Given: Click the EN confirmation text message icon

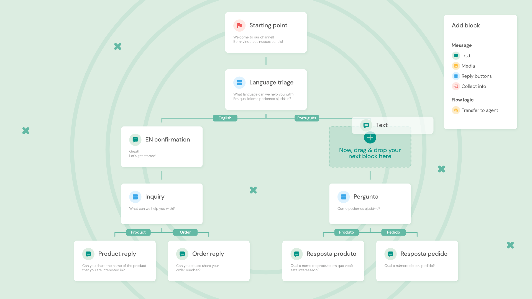Looking at the screenshot, I should coord(135,140).
